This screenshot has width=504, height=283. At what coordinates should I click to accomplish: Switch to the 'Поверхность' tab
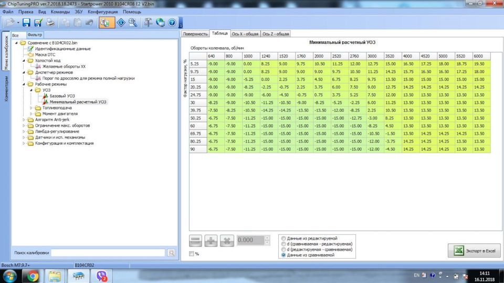(195, 34)
